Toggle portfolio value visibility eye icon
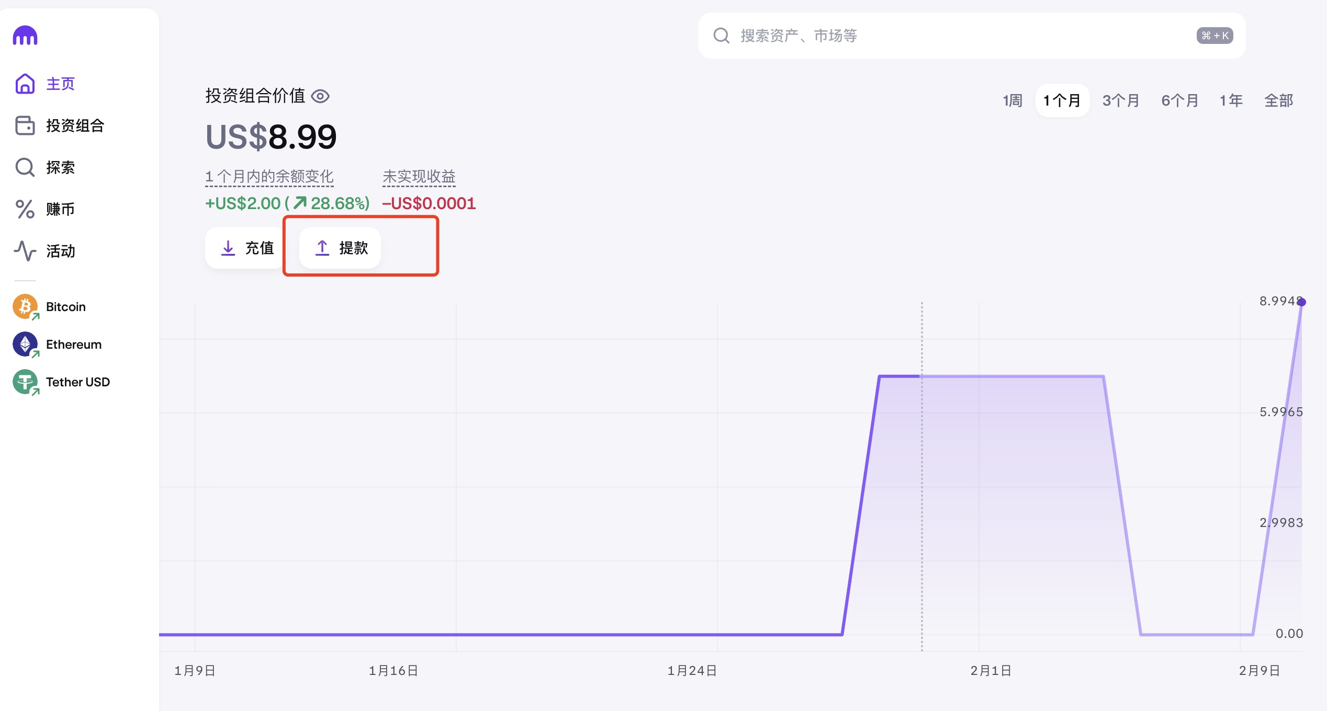This screenshot has height=711, width=1327. coord(320,96)
